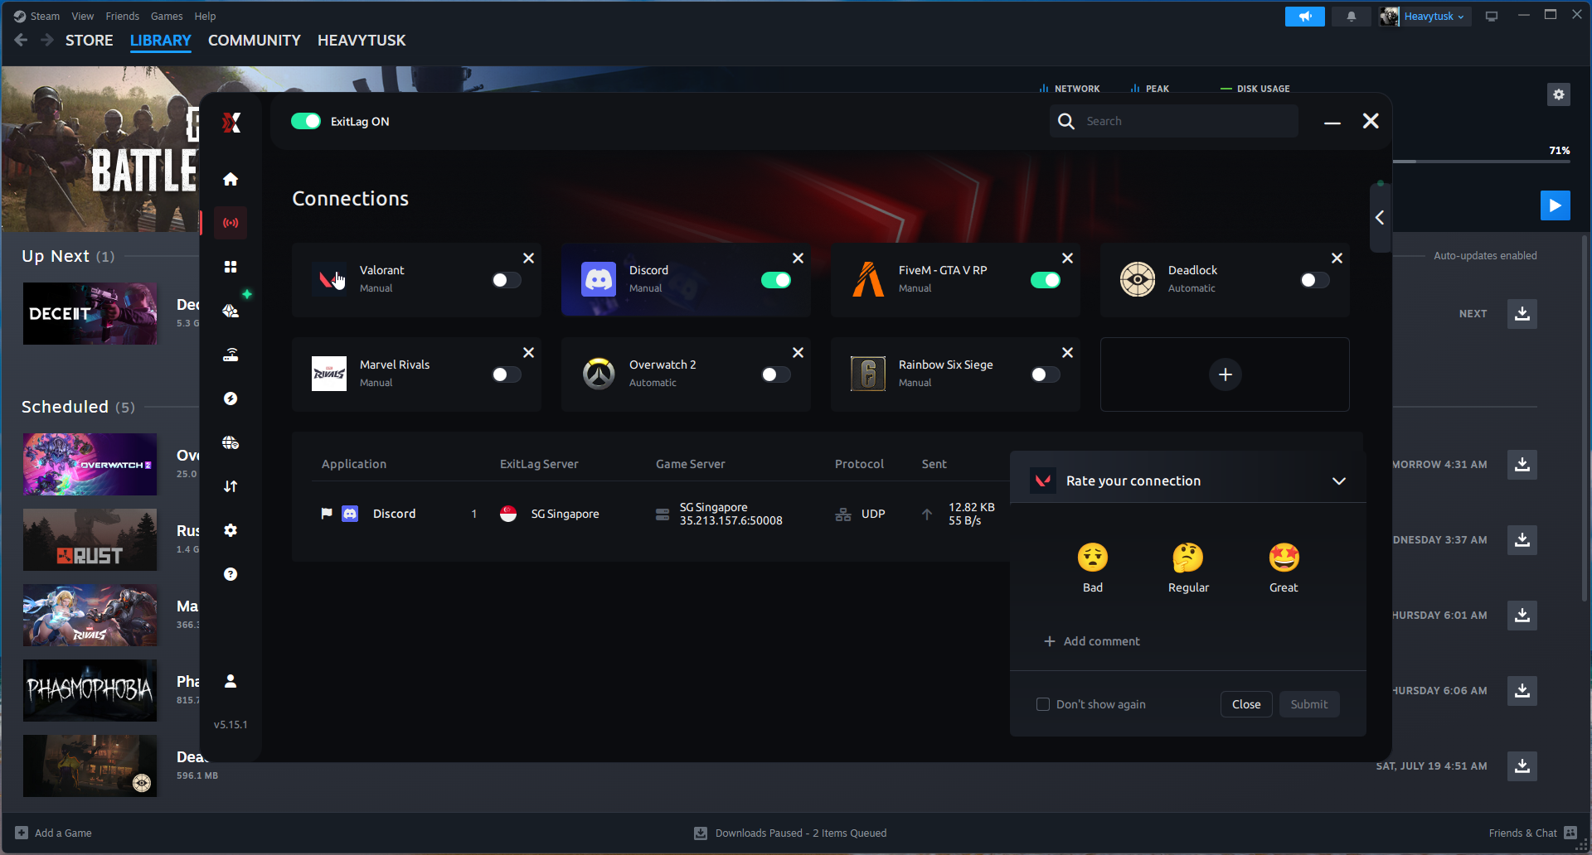
Task: Rate the connection as Great
Action: click(1284, 568)
